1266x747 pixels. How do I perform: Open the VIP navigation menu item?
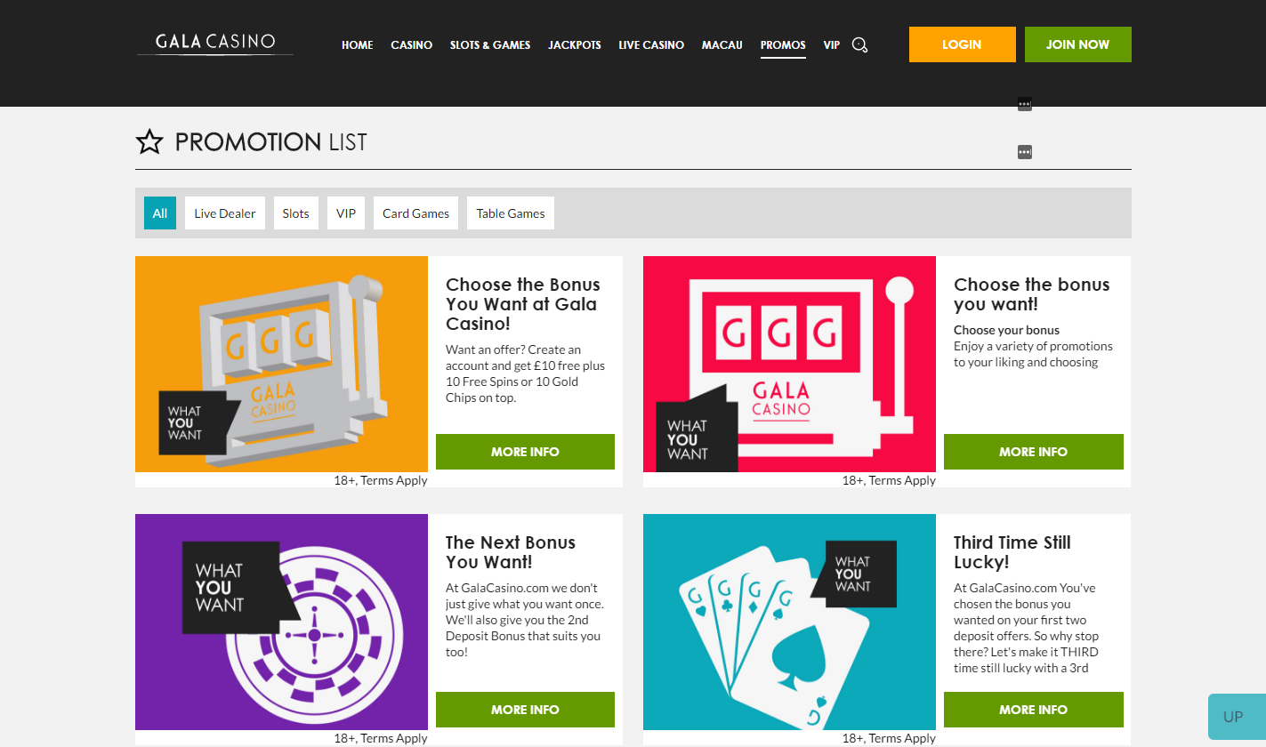[x=832, y=44]
